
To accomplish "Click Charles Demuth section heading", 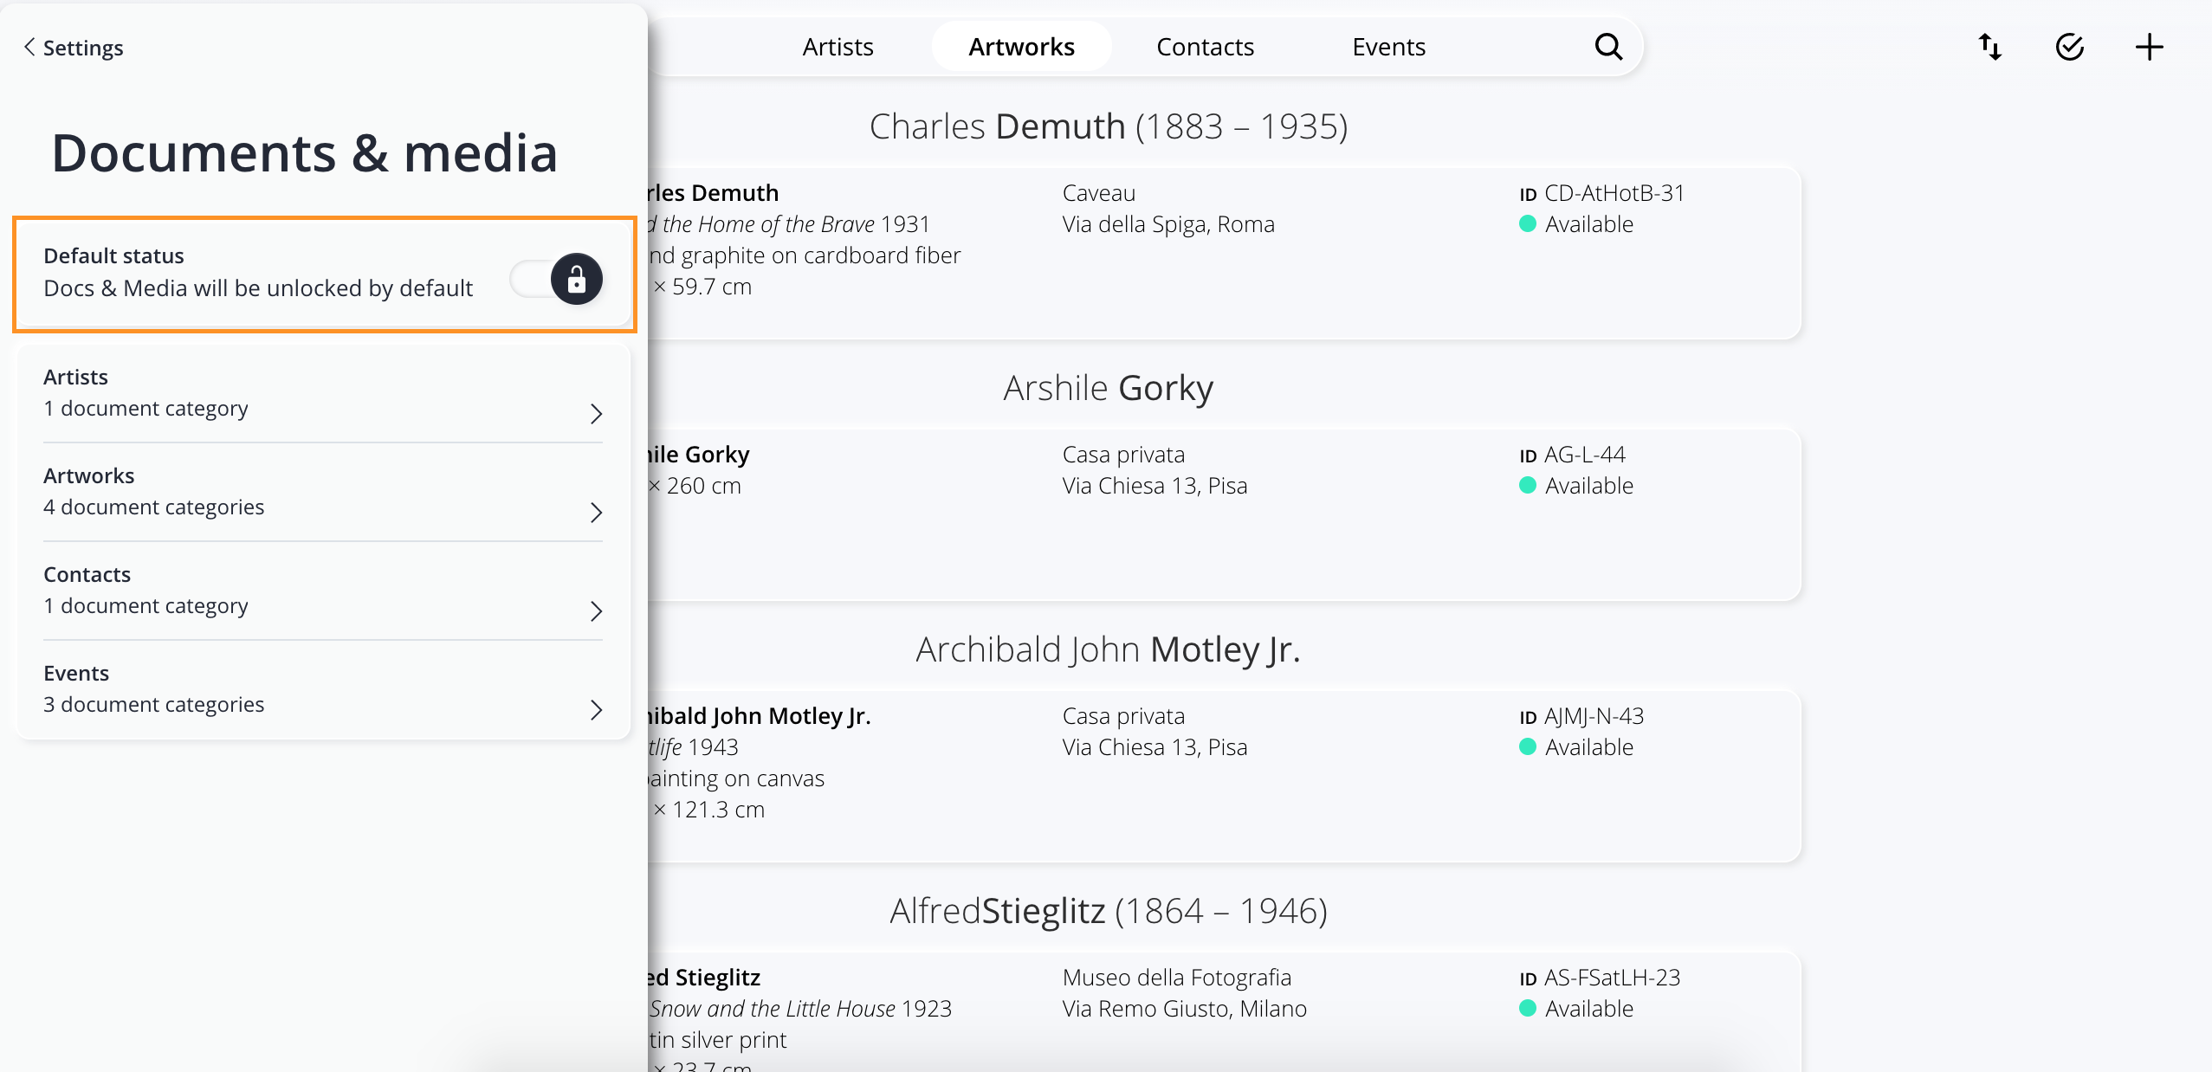I will (x=1108, y=126).
